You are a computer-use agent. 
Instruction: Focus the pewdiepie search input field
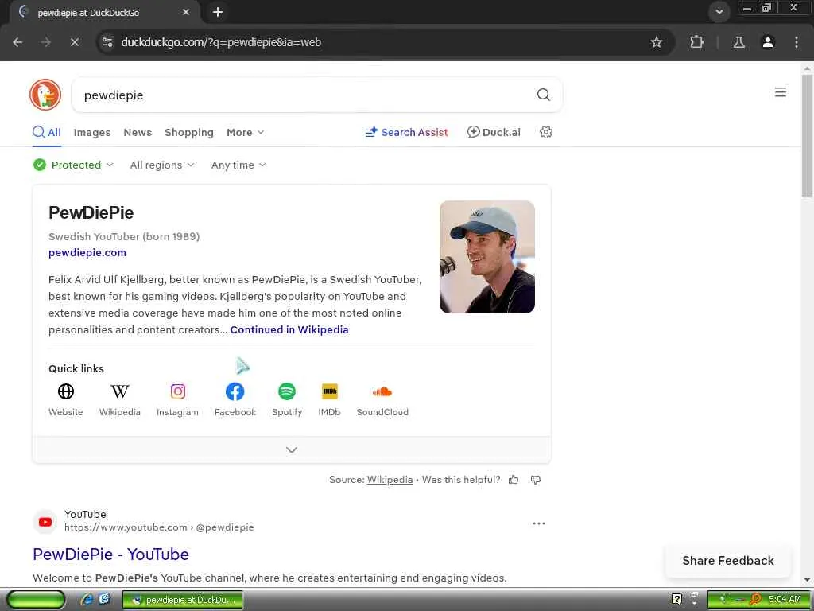pos(306,95)
